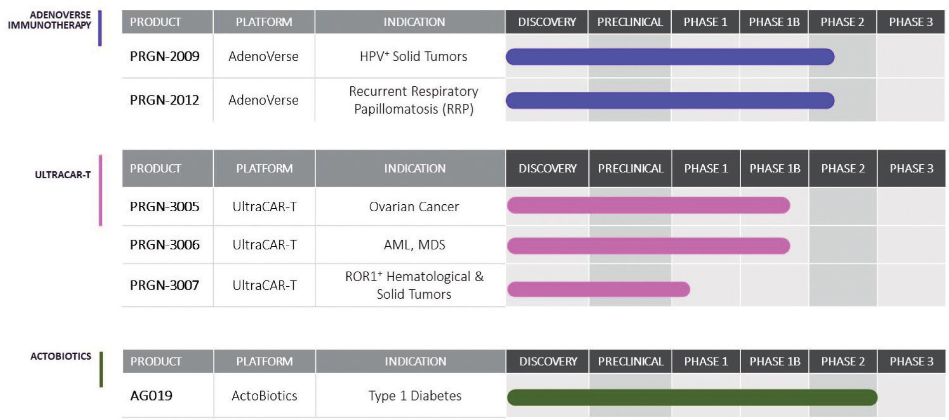Viewport: 949px width, 420px height.
Task: Click the PRGN-3006 product name
Action: [164, 245]
